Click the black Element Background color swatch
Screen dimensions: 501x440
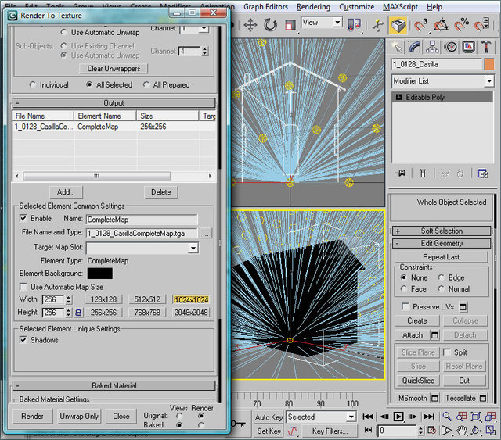tap(99, 274)
